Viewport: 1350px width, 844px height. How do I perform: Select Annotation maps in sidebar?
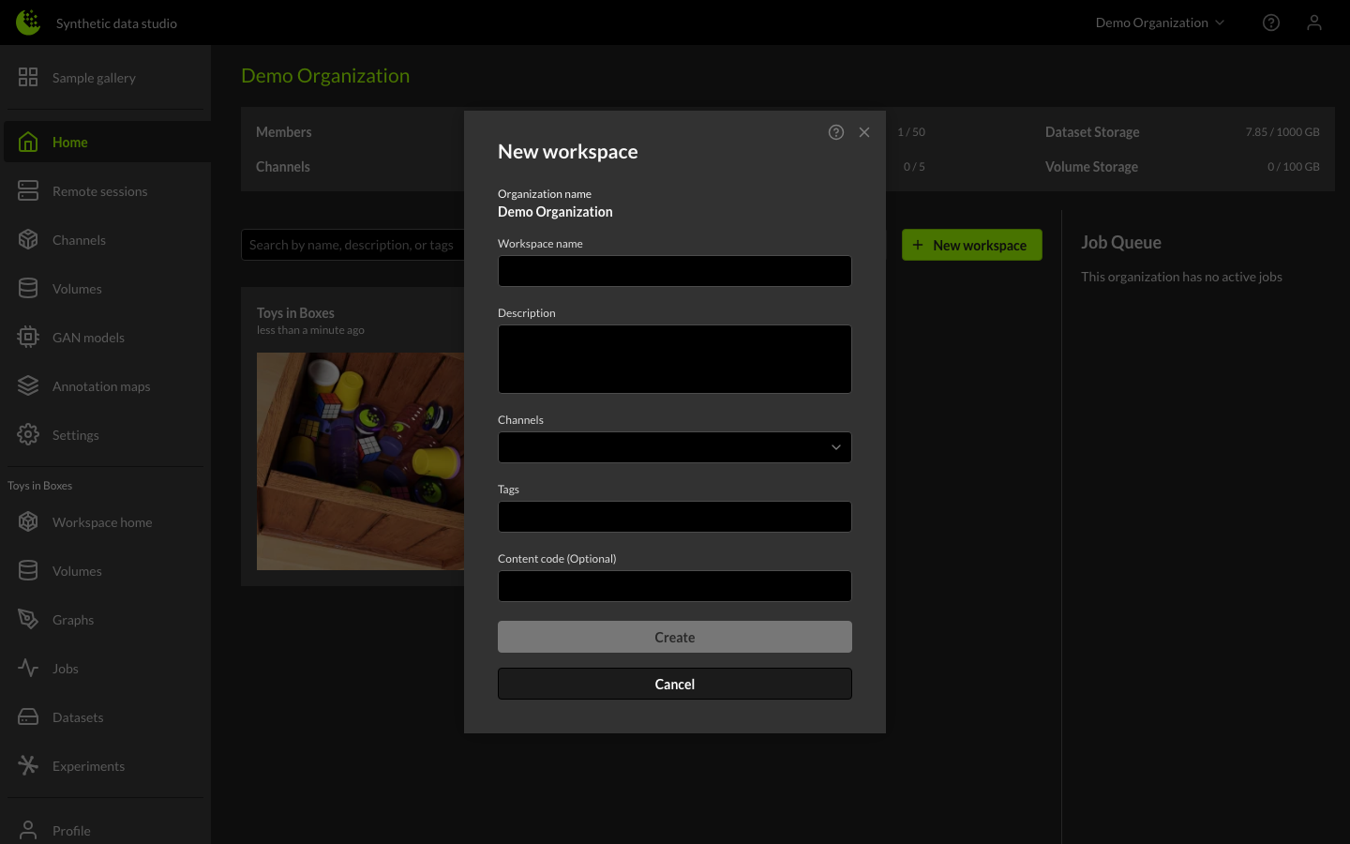coord(100,386)
